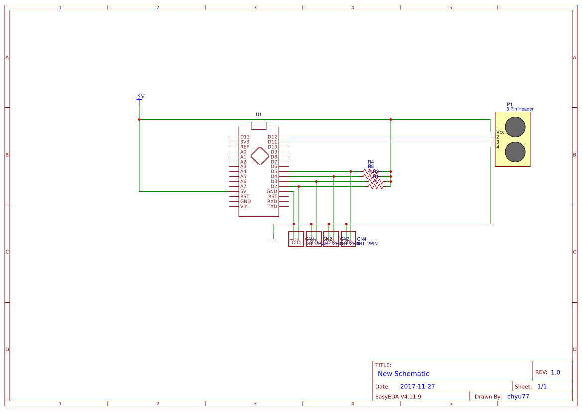Click the chyu77 drawn-by text
The height and width of the screenshot is (411, 582).
tap(518, 396)
